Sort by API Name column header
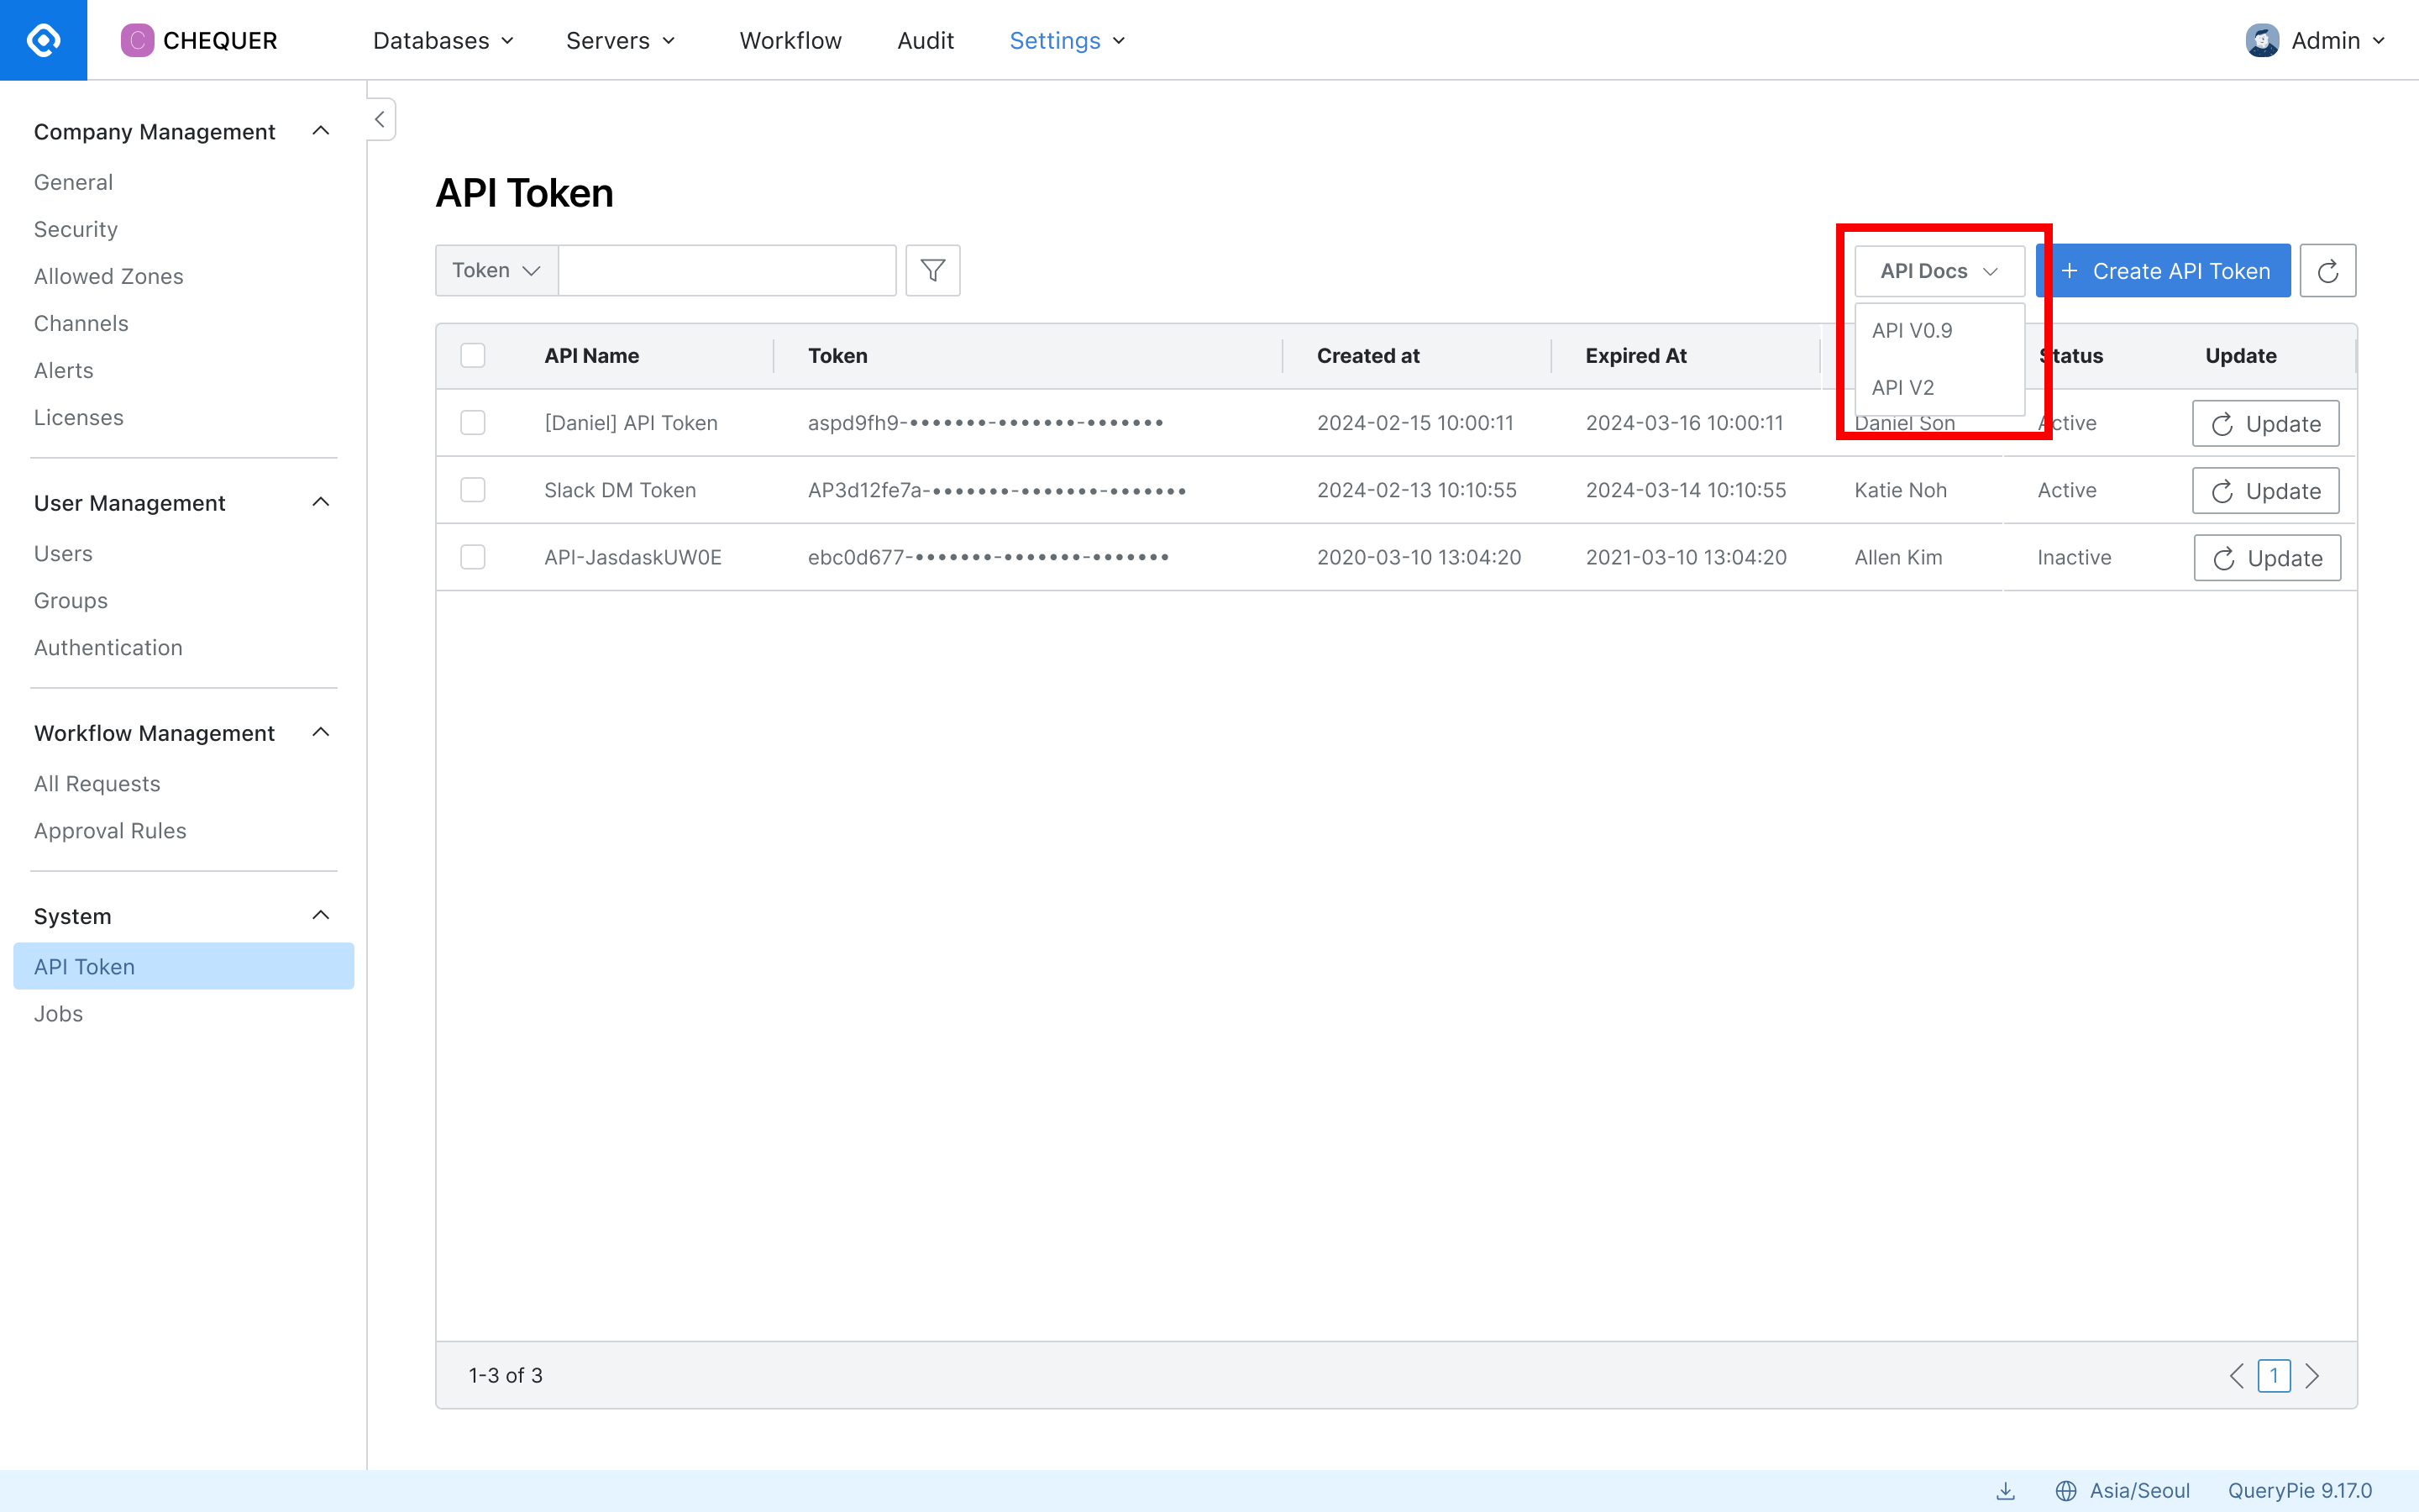This screenshot has width=2419, height=1512. (592, 355)
